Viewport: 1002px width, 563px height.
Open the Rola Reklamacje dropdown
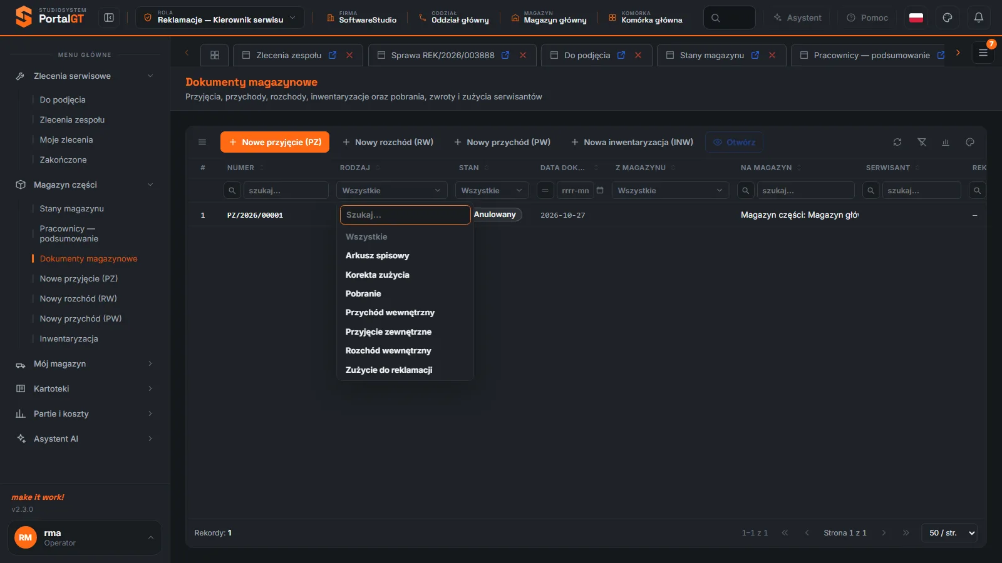click(x=220, y=18)
